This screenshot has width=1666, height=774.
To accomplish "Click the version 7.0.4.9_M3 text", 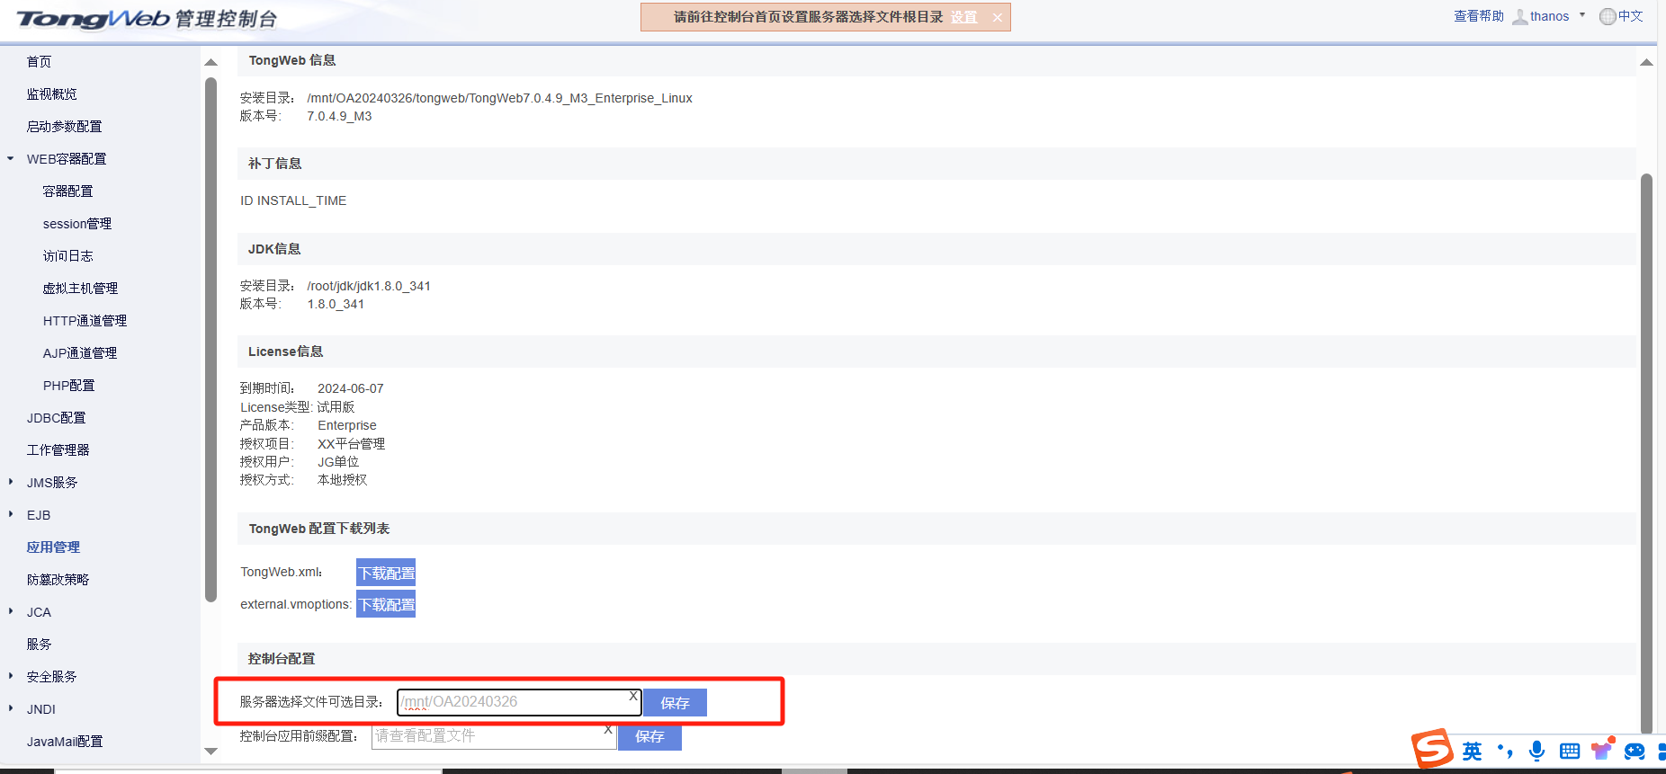I will (x=339, y=116).
